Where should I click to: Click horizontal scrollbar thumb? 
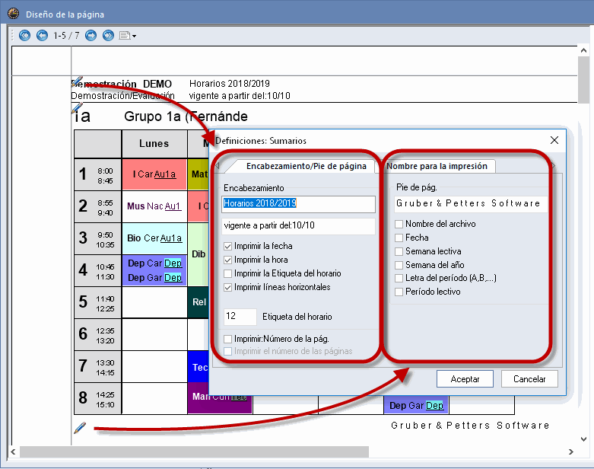coord(194,451)
